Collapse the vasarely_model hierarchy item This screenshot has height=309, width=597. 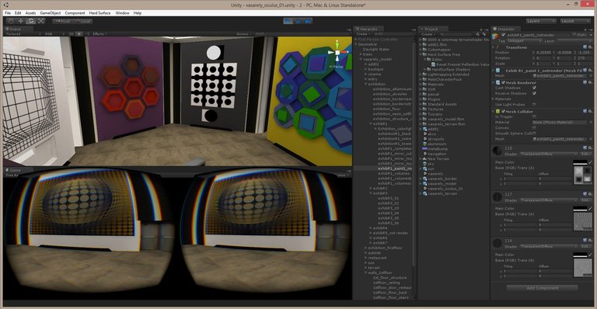[361, 59]
